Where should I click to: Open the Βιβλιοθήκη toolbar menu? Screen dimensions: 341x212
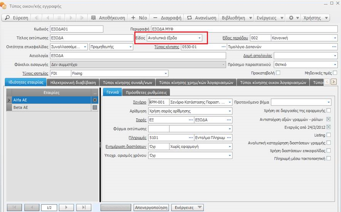tap(237, 18)
